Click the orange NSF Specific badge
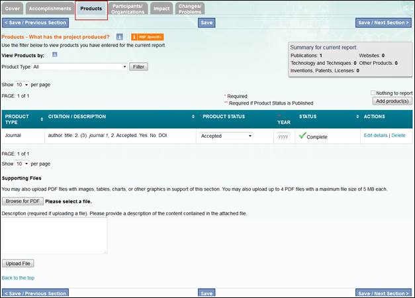The width and height of the screenshot is (415, 298). (147, 37)
